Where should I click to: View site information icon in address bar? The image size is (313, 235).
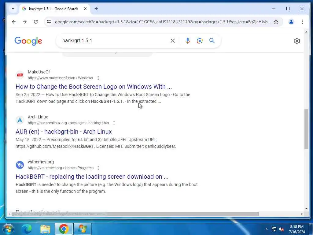pyautogui.click(x=49, y=22)
